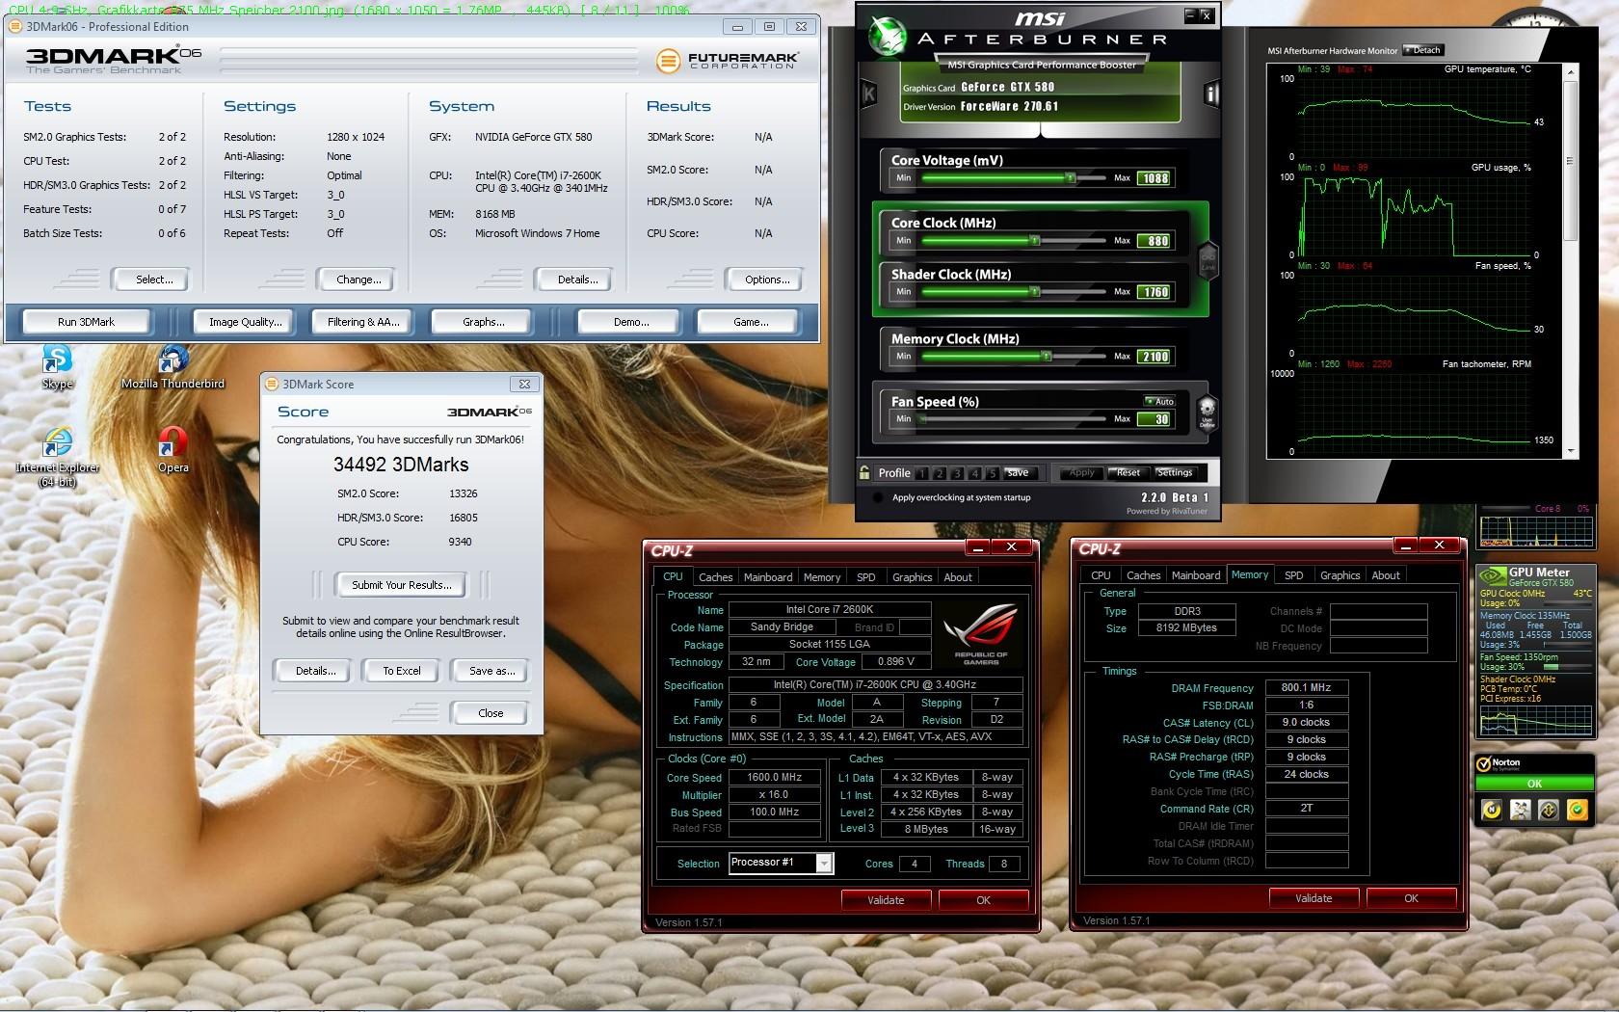Open Graphics tab in right CPU-Z window
Screen dimensions: 1619x1012
(x=1340, y=575)
